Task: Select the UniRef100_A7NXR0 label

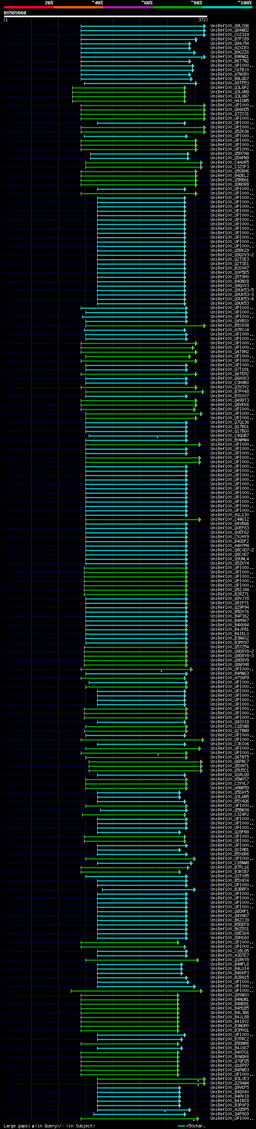Action: point(230,74)
